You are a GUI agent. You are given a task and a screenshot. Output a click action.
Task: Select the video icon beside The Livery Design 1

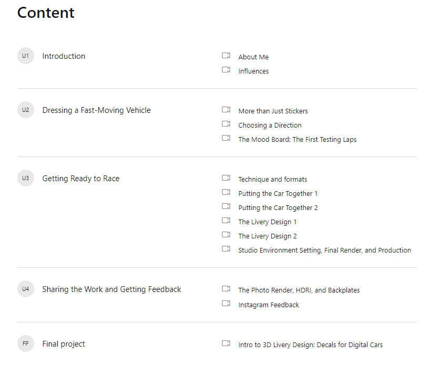226,221
